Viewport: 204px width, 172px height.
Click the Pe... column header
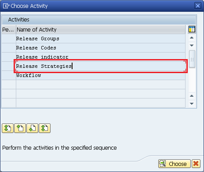(x=9, y=30)
